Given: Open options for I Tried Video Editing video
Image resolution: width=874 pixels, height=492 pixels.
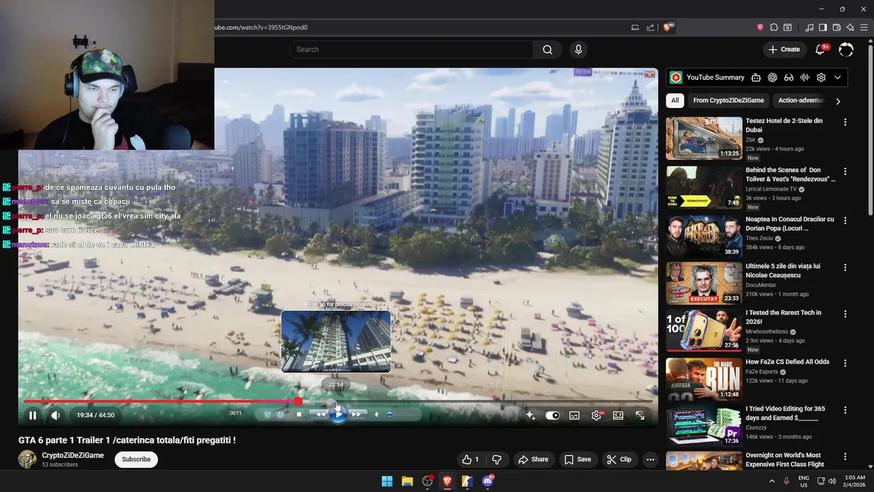Looking at the screenshot, I should 845,410.
